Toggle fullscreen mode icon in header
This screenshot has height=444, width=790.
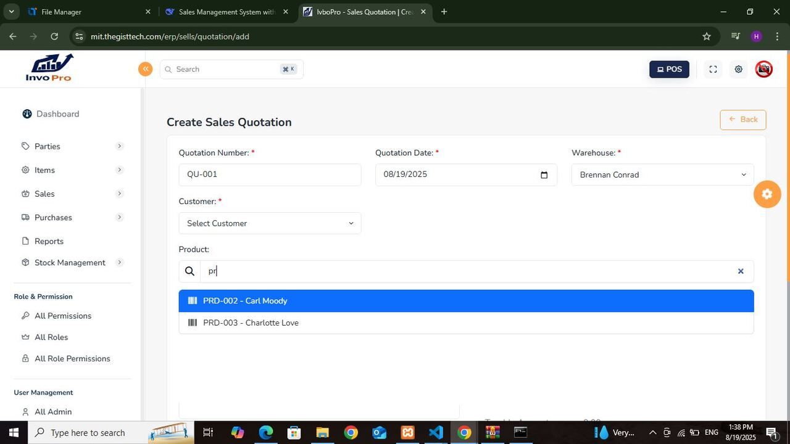[x=713, y=69]
